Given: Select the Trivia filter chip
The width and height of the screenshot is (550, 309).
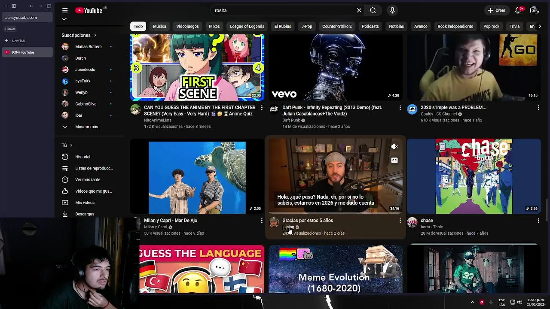Looking at the screenshot, I should pyautogui.click(x=514, y=26).
